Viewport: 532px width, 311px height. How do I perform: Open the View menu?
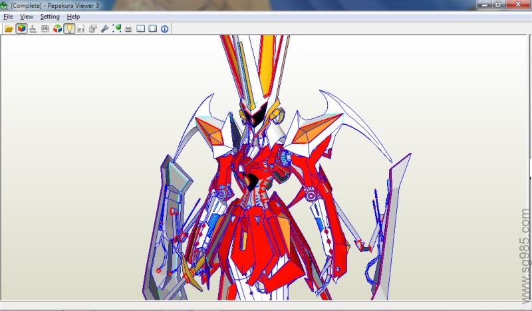coord(27,17)
